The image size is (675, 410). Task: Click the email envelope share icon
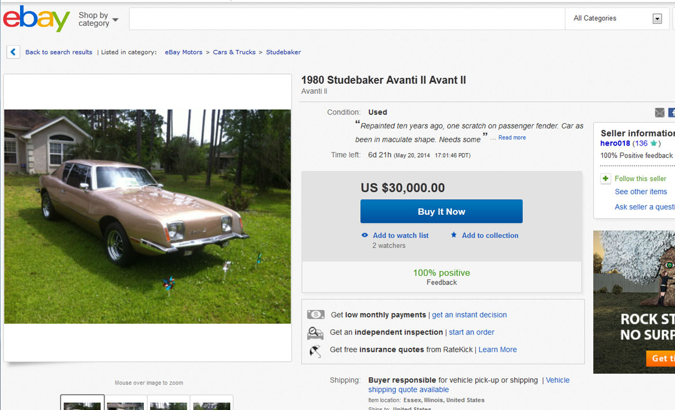coord(660,113)
